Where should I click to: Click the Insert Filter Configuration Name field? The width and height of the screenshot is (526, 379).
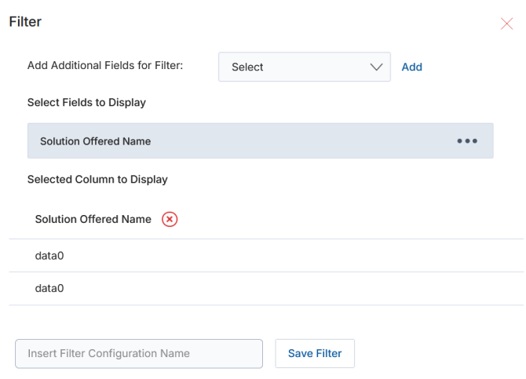tap(139, 354)
